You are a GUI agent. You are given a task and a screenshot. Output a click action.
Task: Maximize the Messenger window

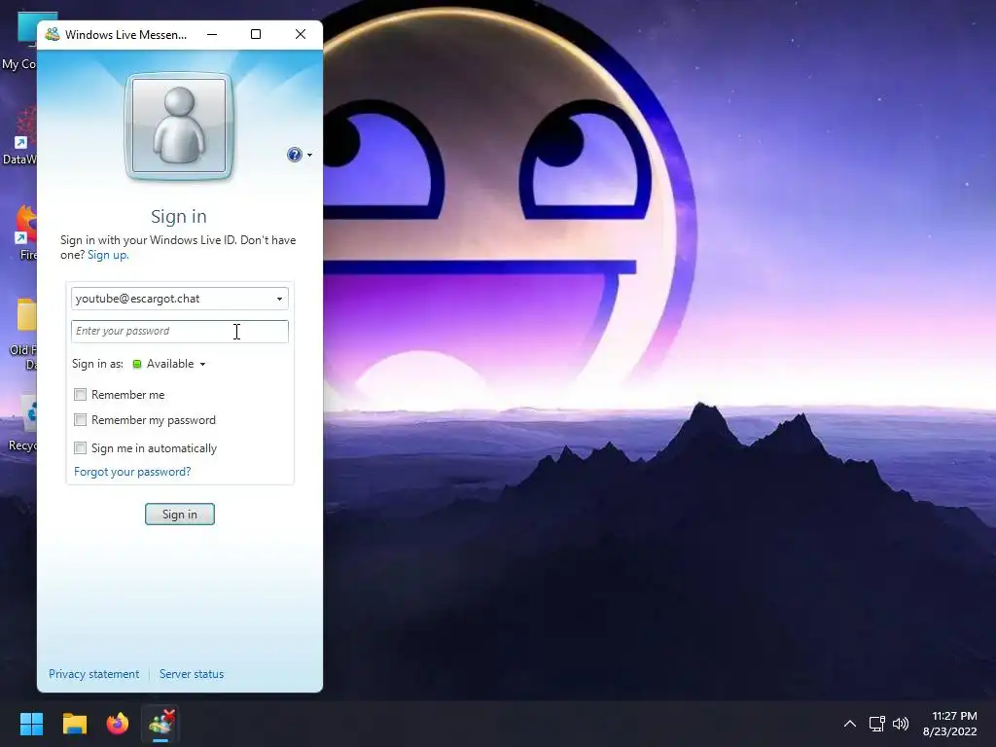(256, 34)
